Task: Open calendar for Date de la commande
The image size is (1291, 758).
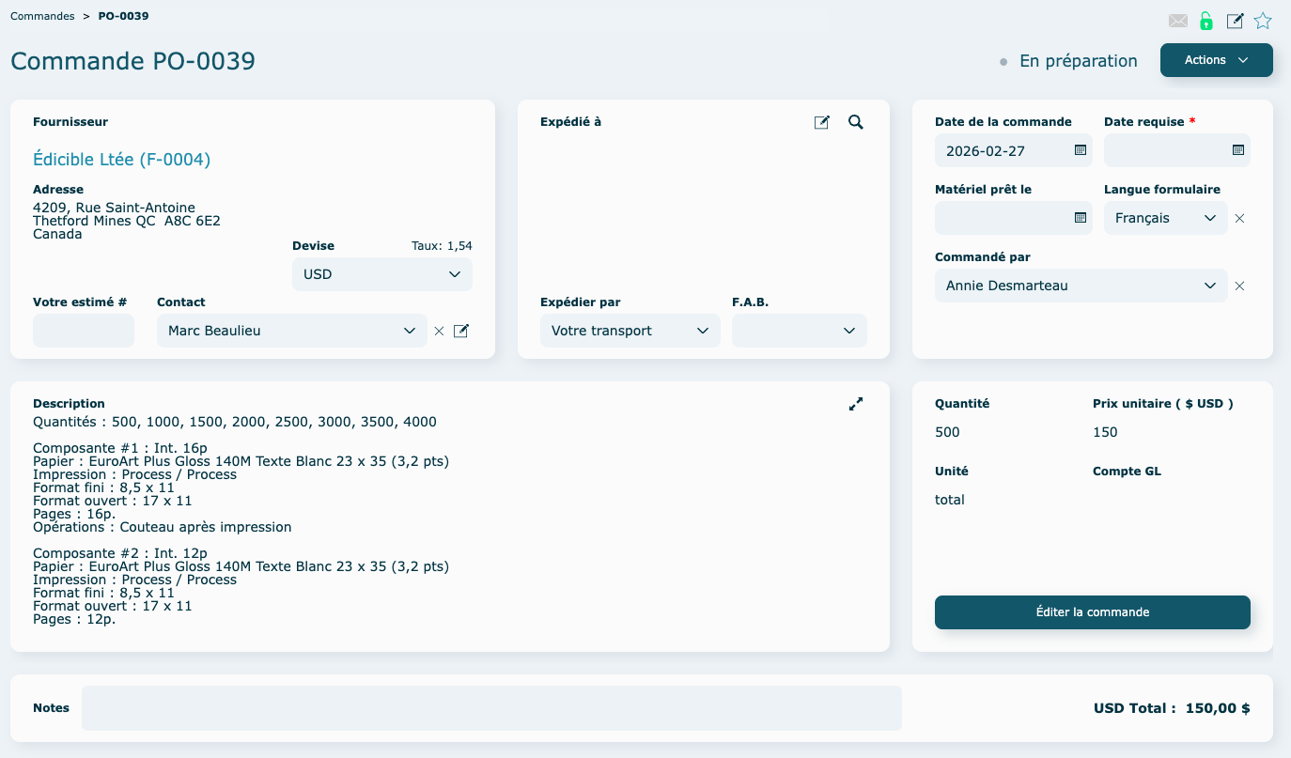Action: [1081, 150]
